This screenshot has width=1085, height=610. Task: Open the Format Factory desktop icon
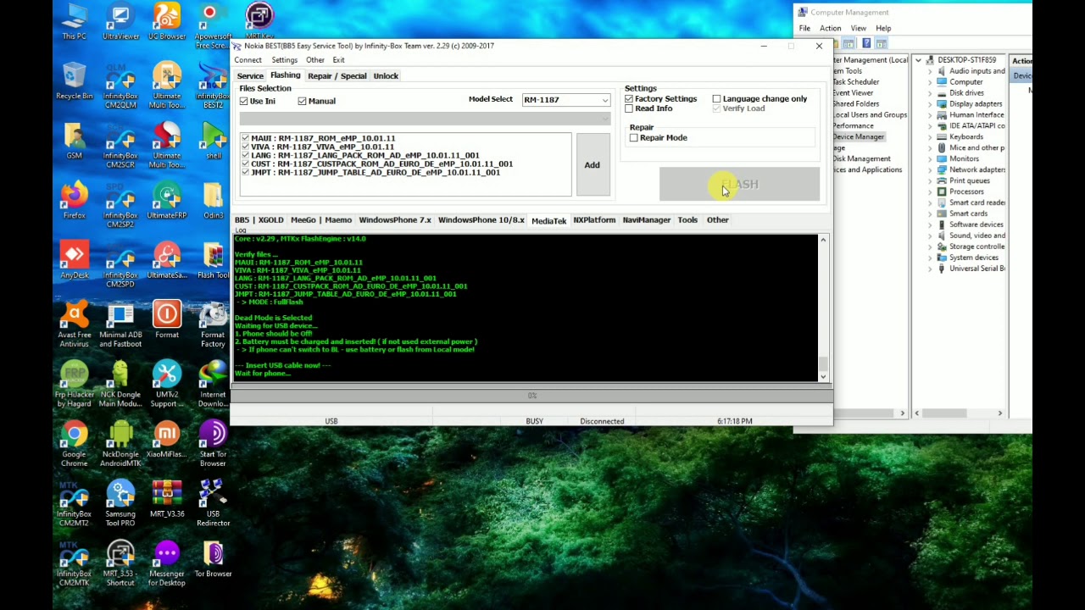[213, 324]
